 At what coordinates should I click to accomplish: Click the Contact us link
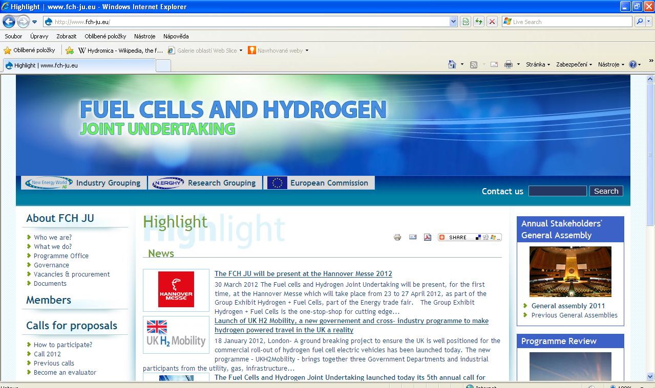(x=502, y=191)
